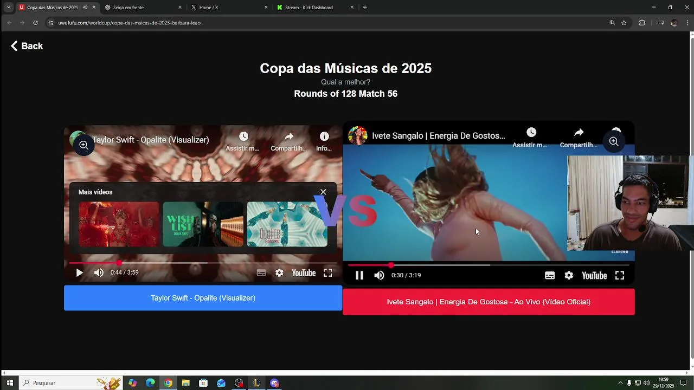Screen dimensions: 694x390
Task: Open the red concert video thumbnail
Action: 119,224
